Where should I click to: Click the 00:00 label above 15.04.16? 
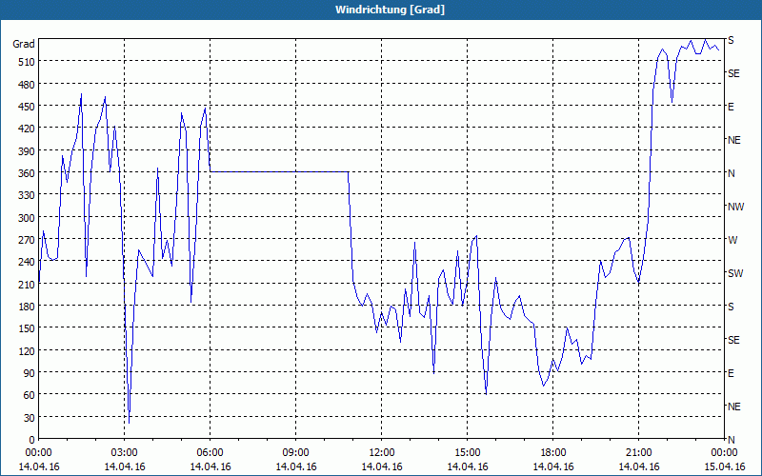pos(724,453)
